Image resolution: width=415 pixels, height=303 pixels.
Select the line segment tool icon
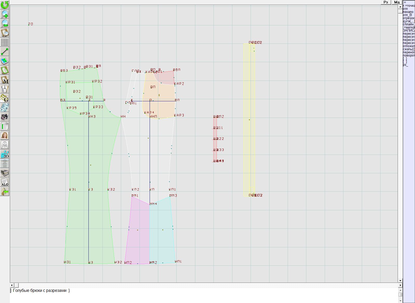point(5,52)
